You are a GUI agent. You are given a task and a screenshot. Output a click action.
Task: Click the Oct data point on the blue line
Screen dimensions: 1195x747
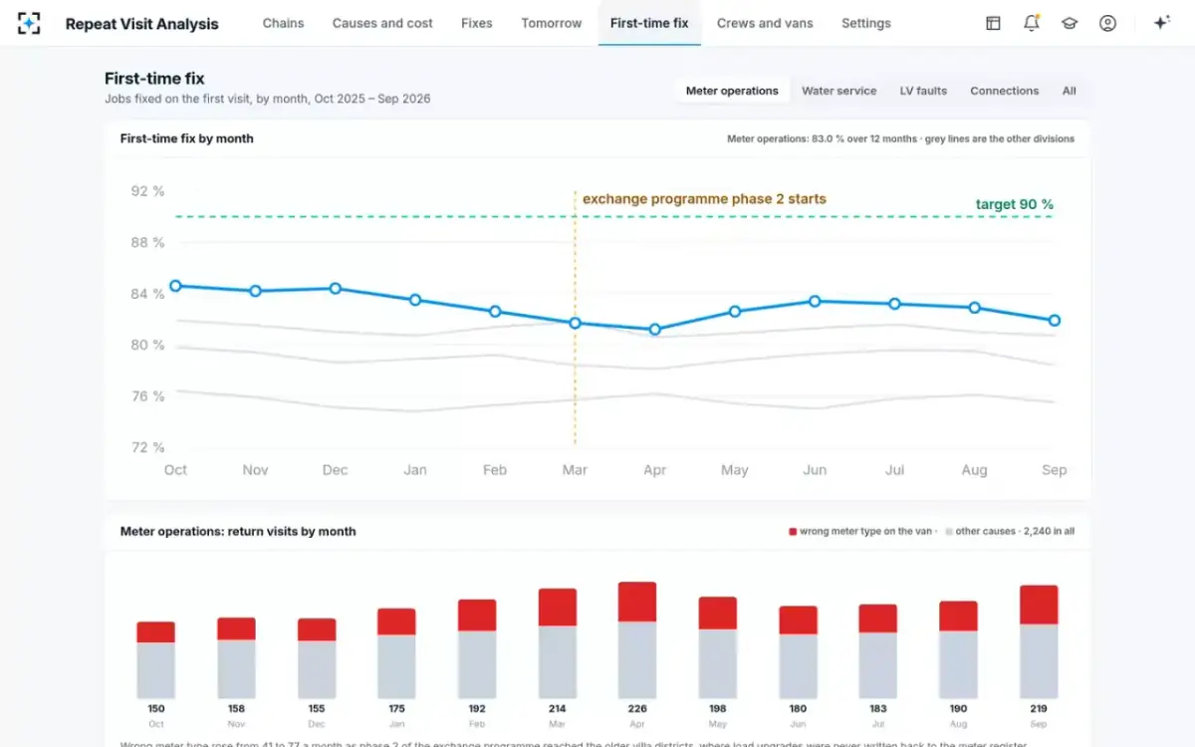(175, 286)
